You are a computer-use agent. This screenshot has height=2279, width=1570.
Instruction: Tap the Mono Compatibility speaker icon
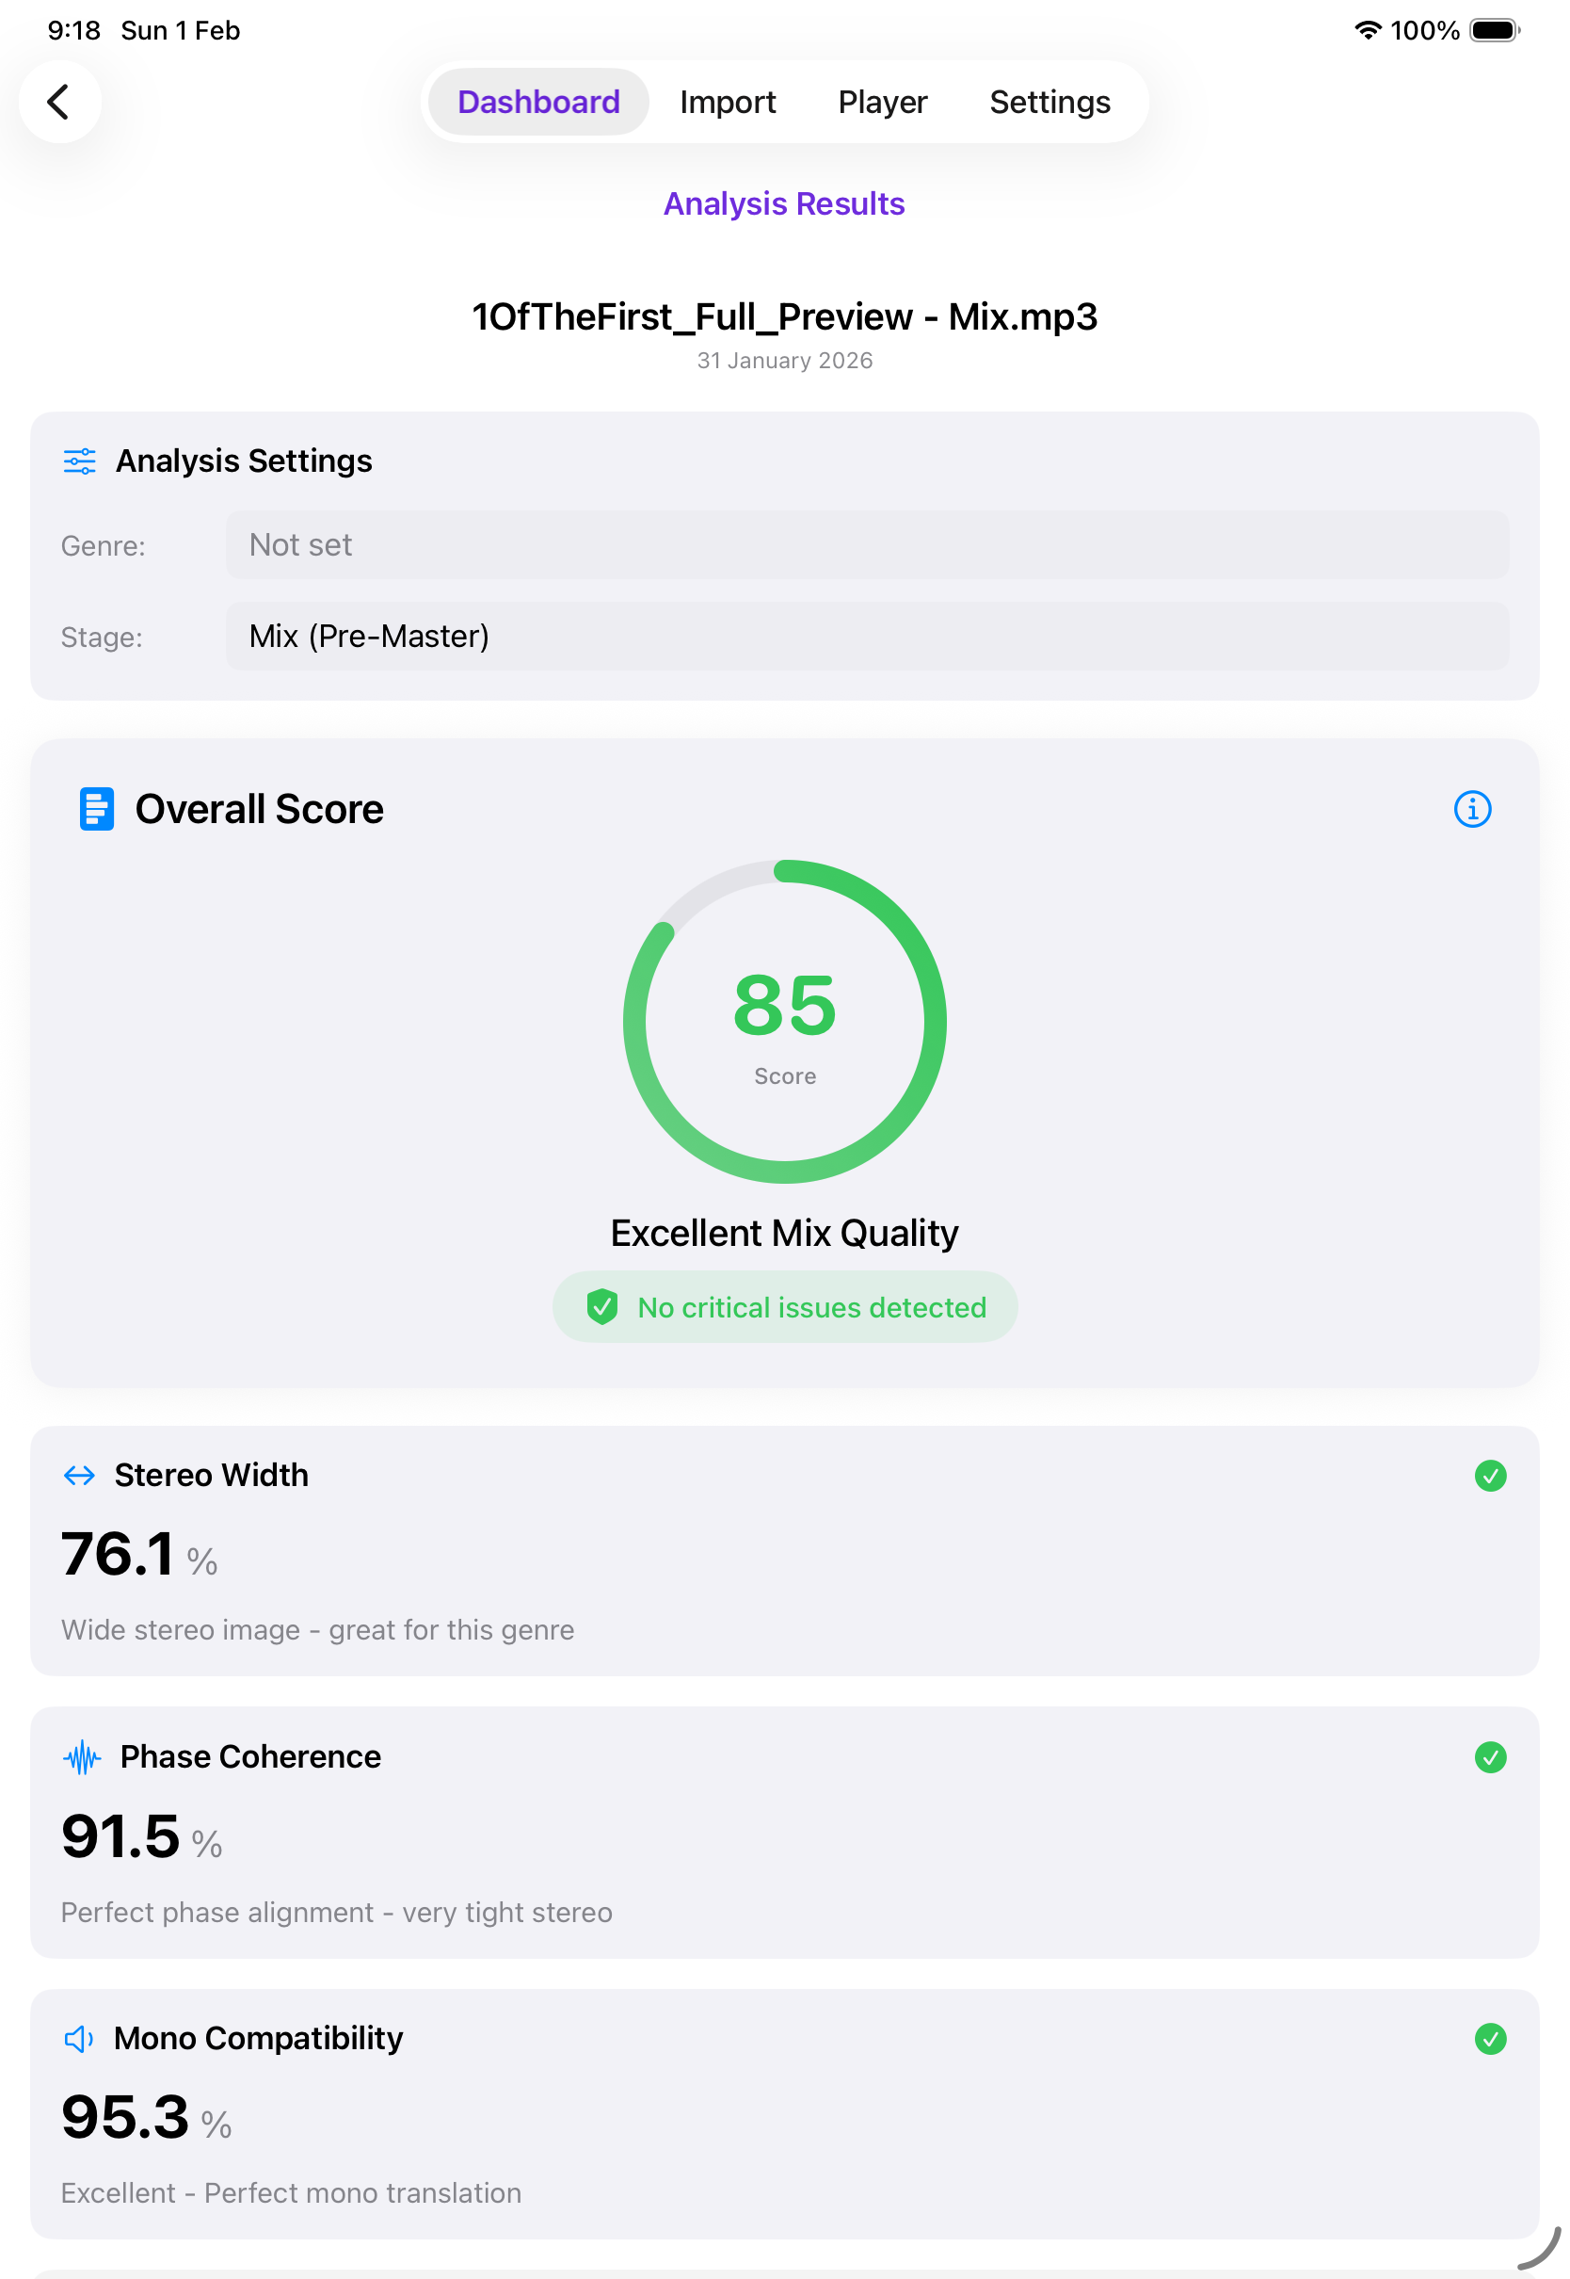(78, 2038)
